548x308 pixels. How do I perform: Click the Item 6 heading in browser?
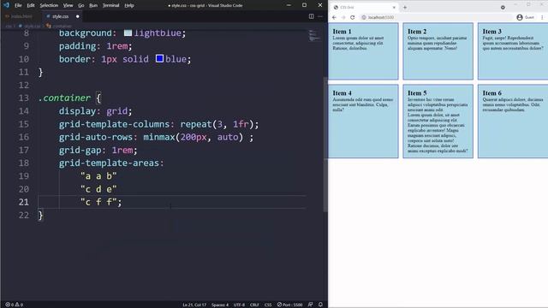tap(492, 93)
